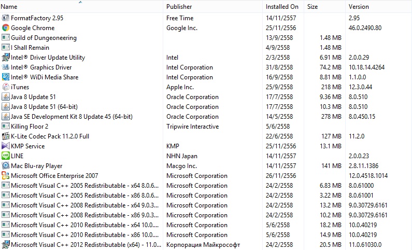Screen dimensions: 412x250
Task: Click the Version column header
Action: coord(379,7)
